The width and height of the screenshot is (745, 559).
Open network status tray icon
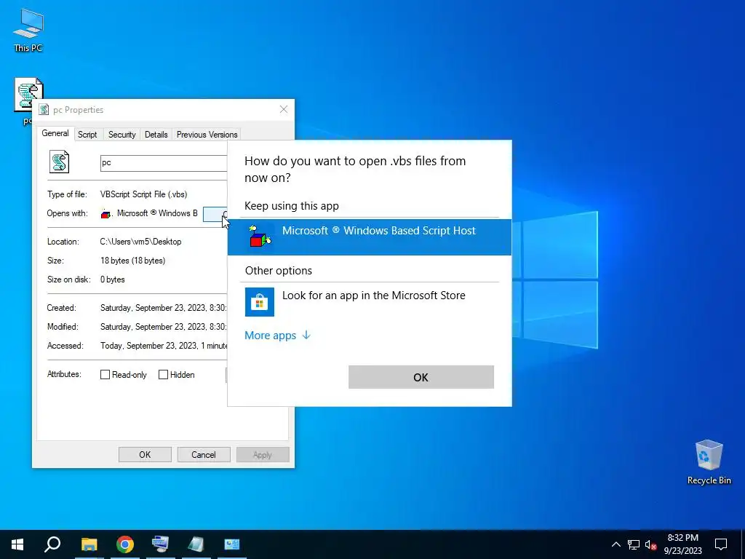(634, 544)
